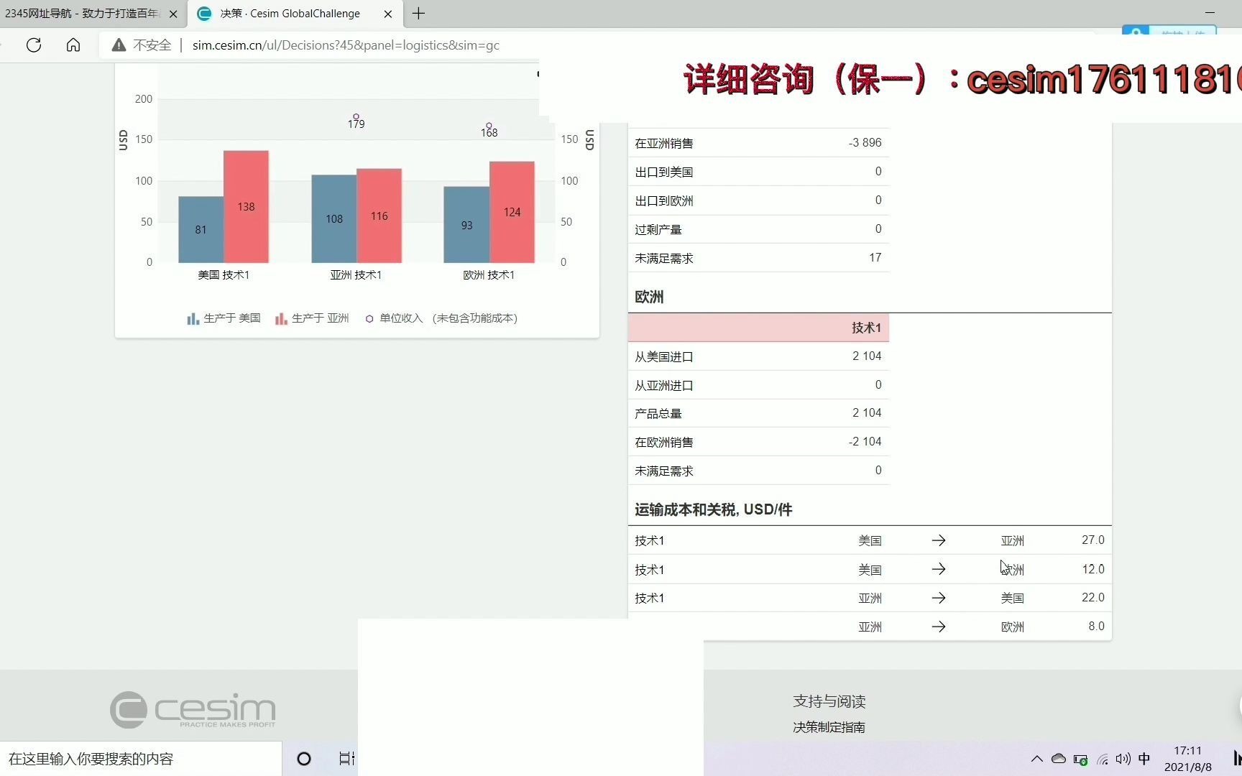The width and height of the screenshot is (1242, 776).
Task: Open the 决策制定指南 link
Action: tap(829, 727)
